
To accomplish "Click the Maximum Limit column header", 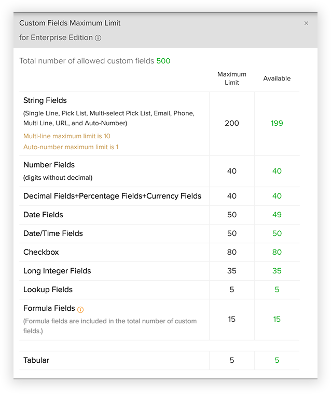I will click(232, 78).
